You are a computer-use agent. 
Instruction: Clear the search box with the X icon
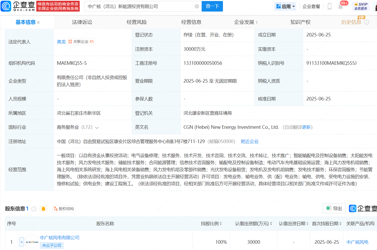(197, 6)
